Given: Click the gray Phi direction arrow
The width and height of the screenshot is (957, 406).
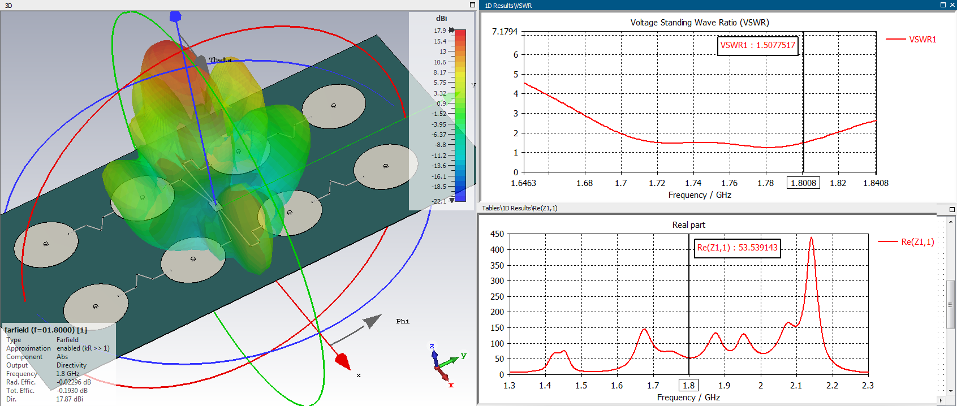Looking at the screenshot, I should (372, 322).
